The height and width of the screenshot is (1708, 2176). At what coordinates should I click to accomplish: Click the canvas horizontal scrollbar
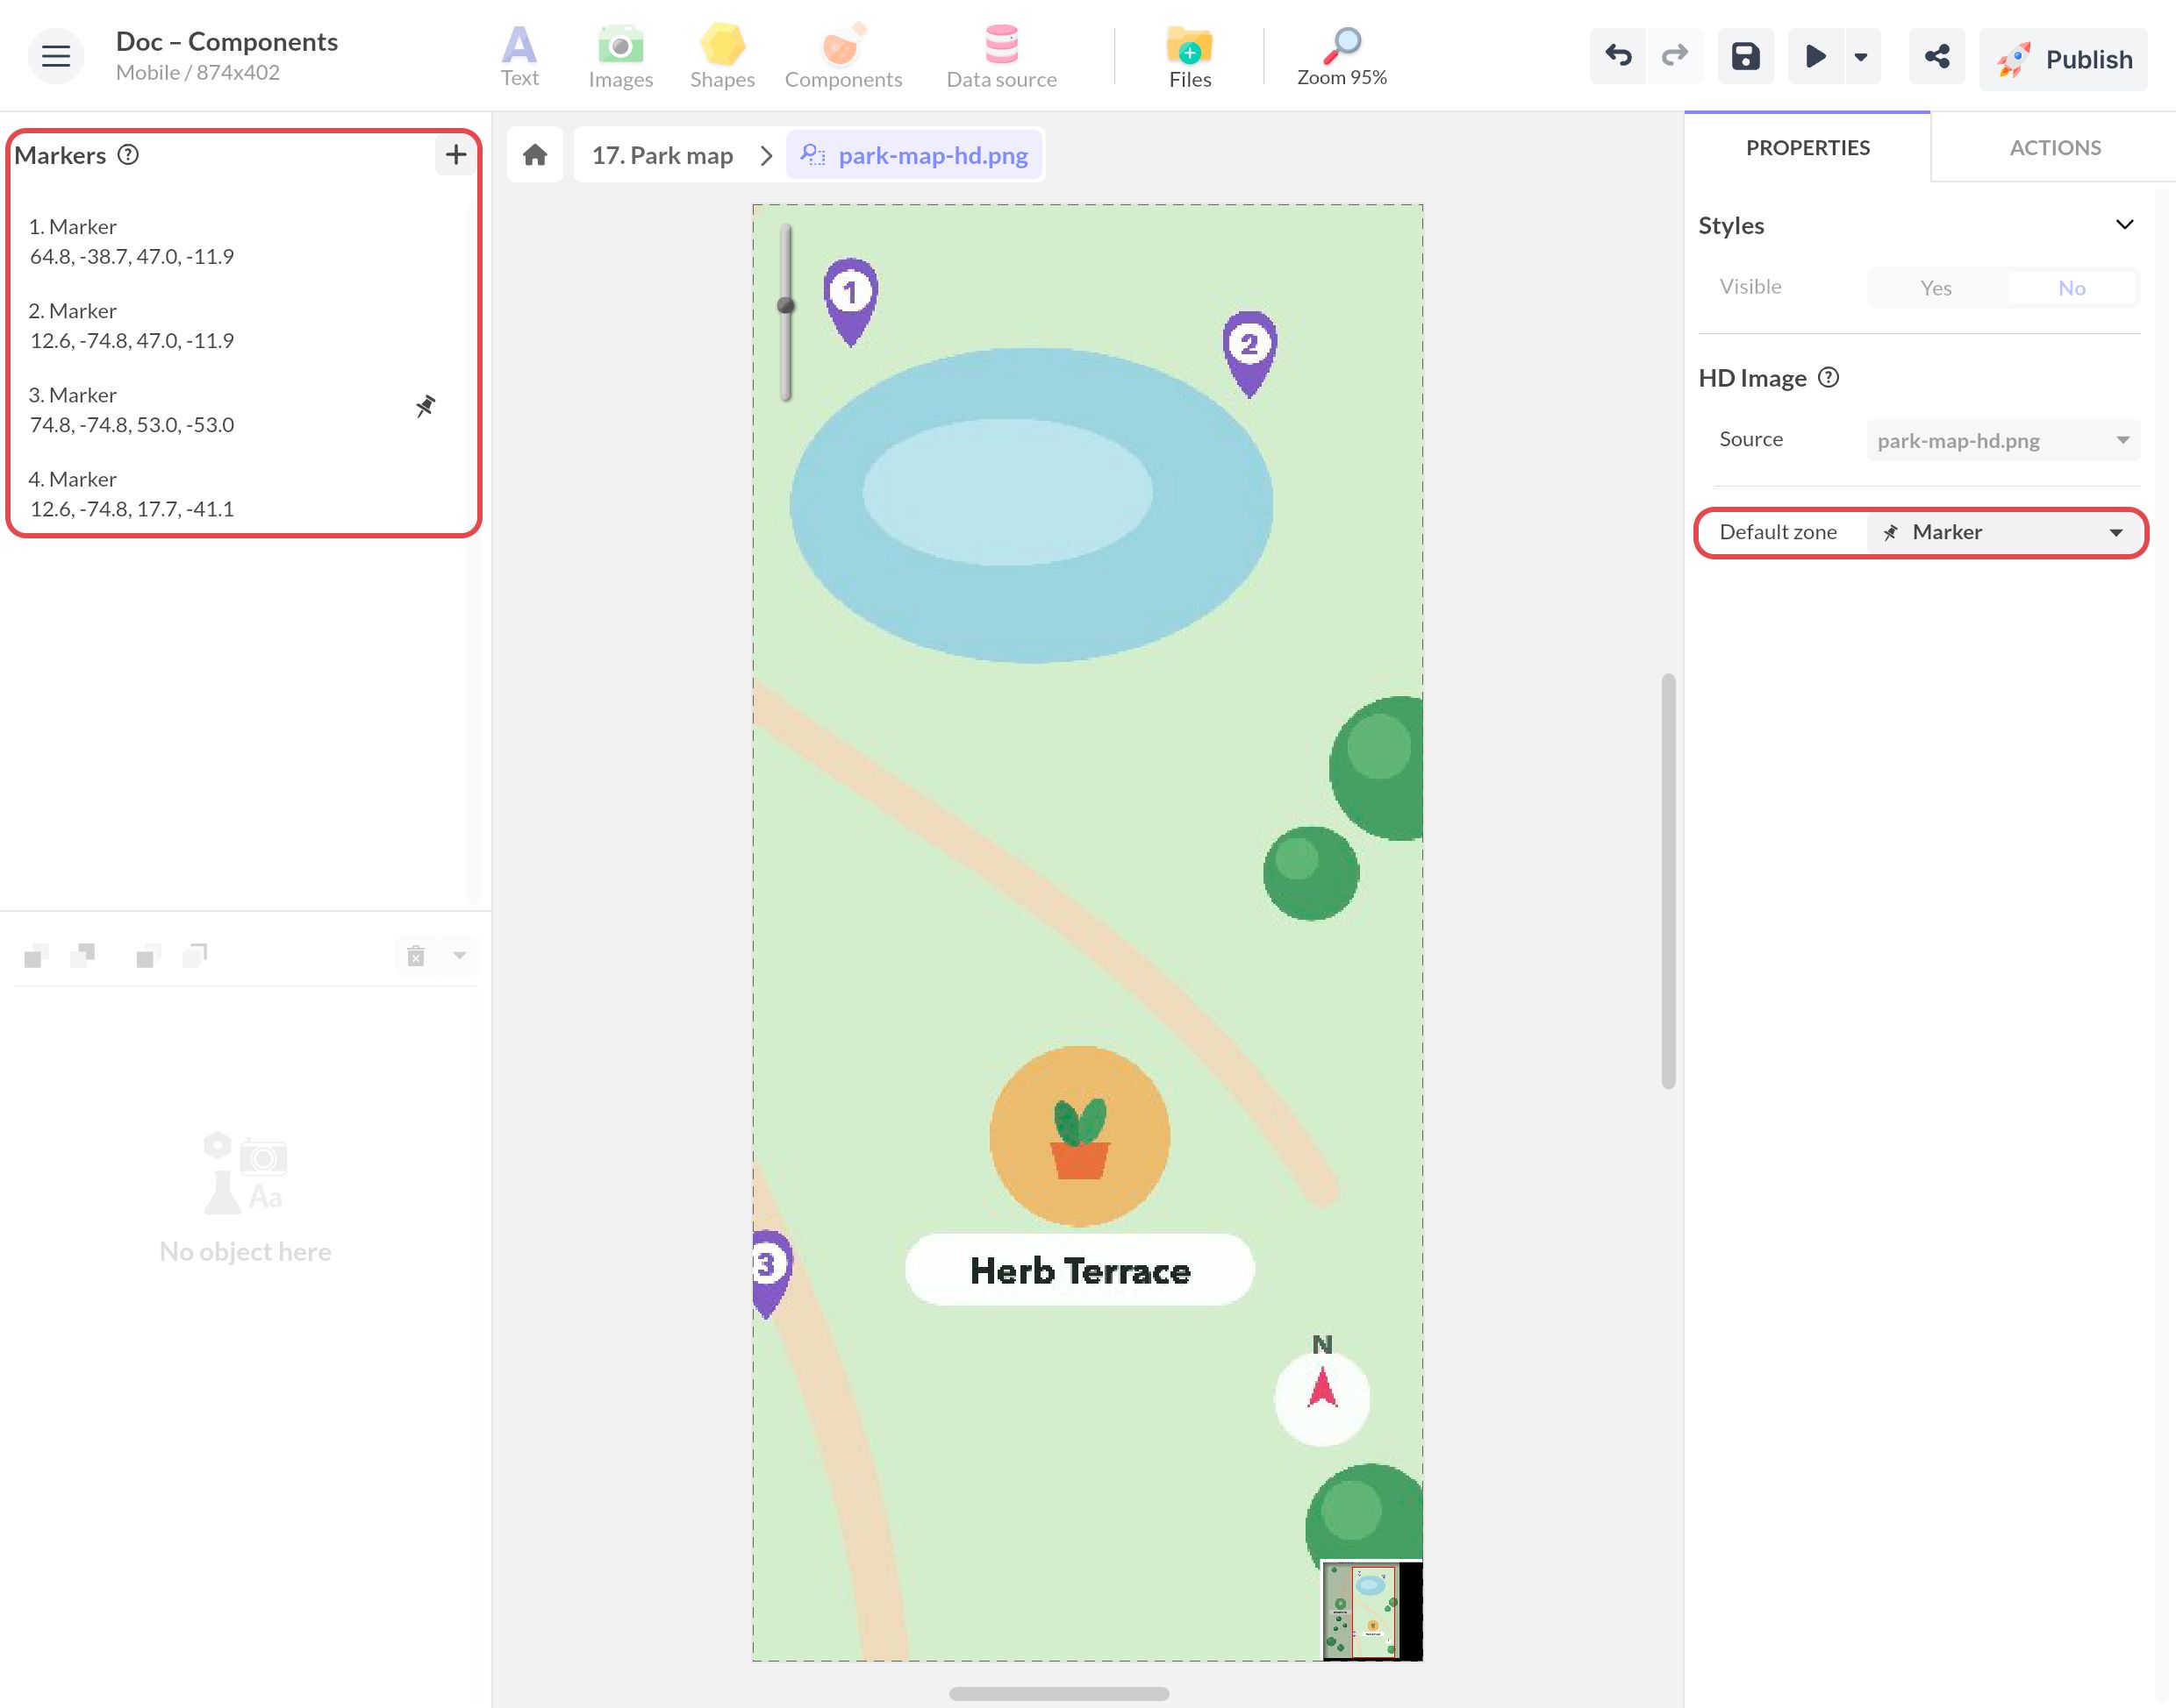pos(1058,1693)
